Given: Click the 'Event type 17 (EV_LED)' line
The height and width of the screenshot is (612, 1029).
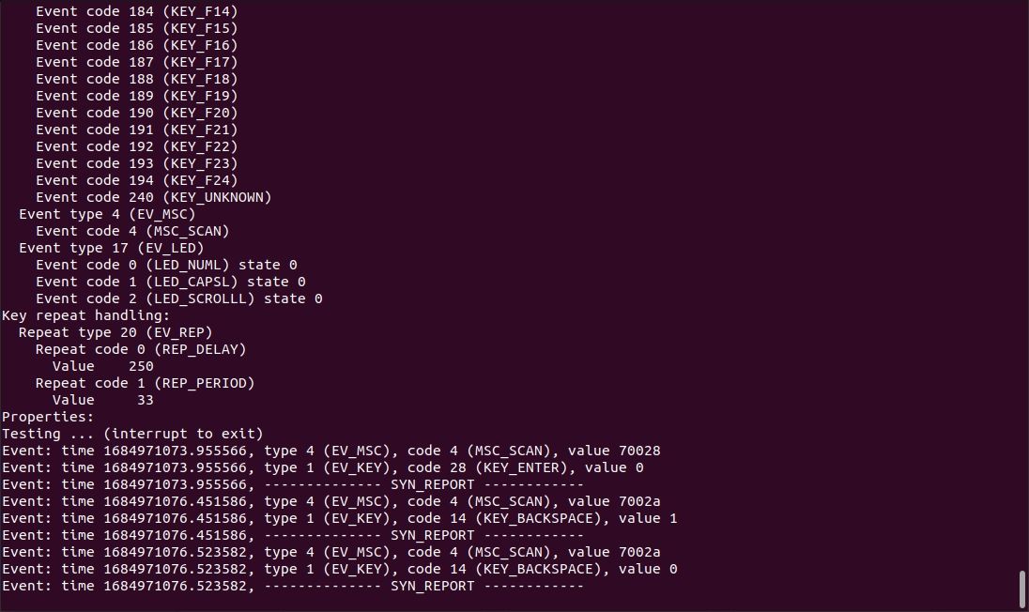Looking at the screenshot, I should click(x=111, y=248).
